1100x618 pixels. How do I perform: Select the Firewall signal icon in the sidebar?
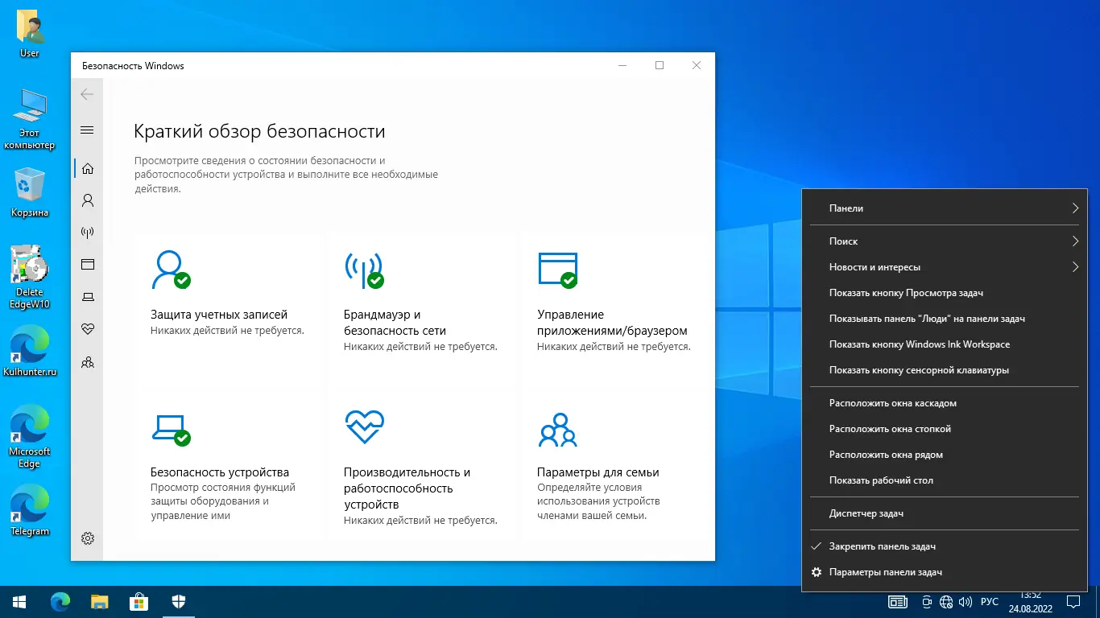click(87, 233)
